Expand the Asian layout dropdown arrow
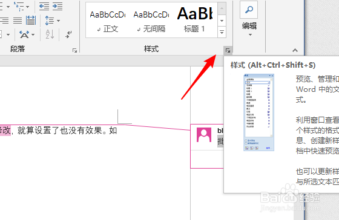Image resolution: width=339 pixels, height=220 pixels. tap(33, 34)
